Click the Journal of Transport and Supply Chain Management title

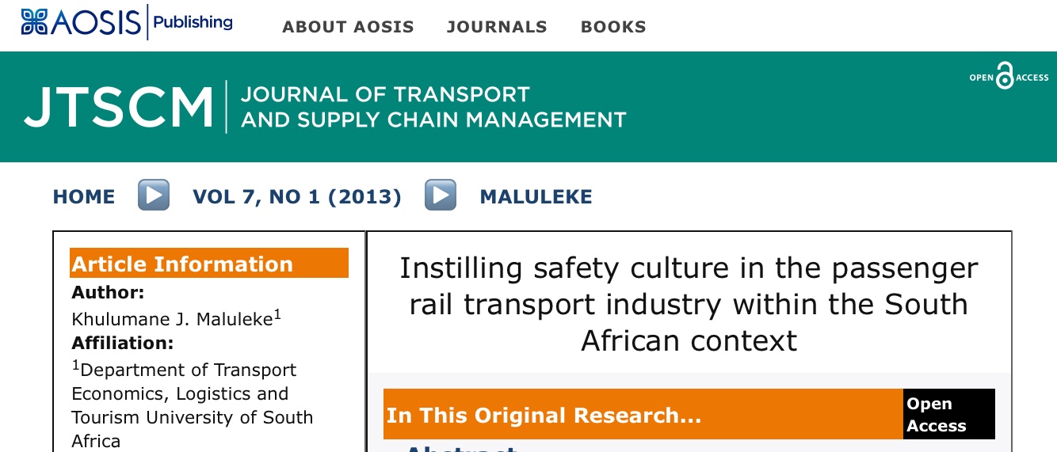[433, 107]
